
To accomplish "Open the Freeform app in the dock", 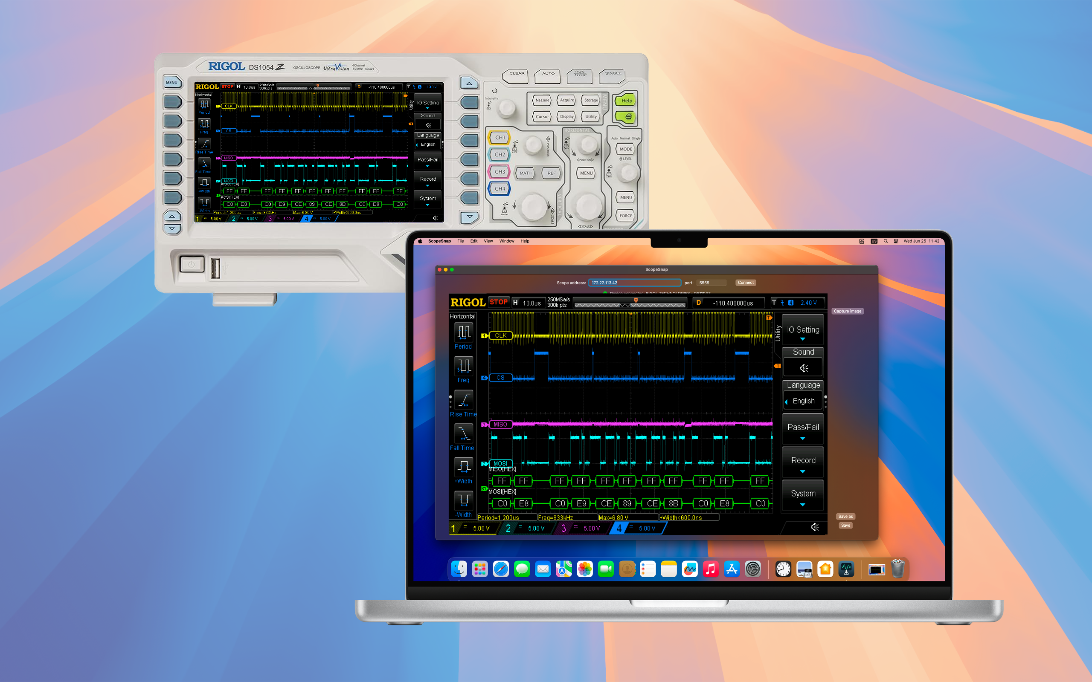I will [x=689, y=569].
